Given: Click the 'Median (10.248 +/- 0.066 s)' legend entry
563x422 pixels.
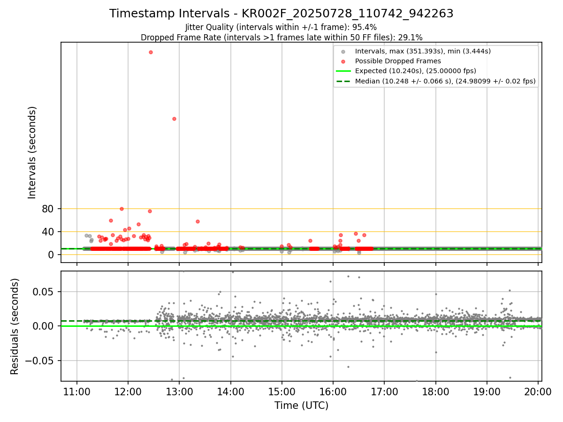Looking at the screenshot, I should tap(445, 81).
